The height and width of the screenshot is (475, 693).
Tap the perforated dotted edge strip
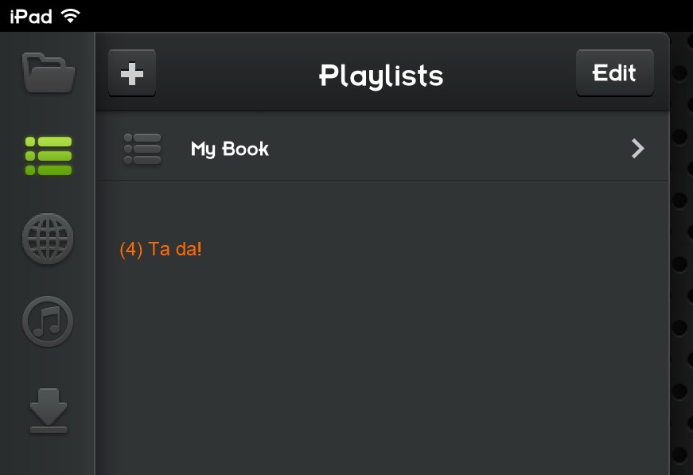click(681, 253)
